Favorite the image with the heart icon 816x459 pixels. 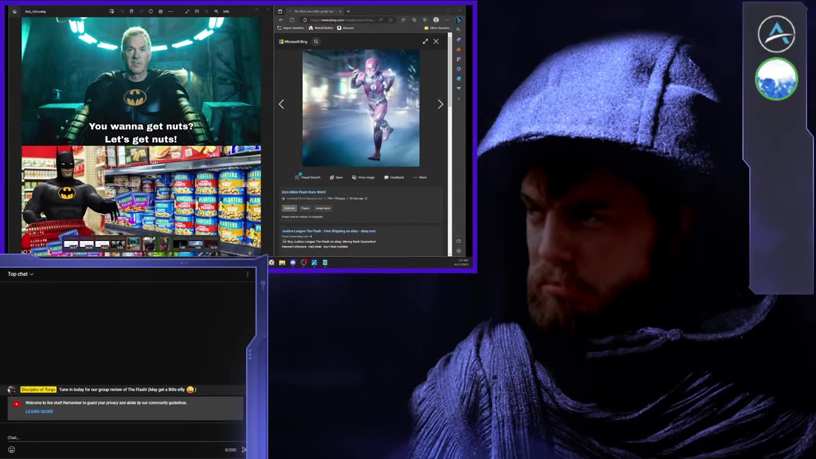(x=141, y=11)
